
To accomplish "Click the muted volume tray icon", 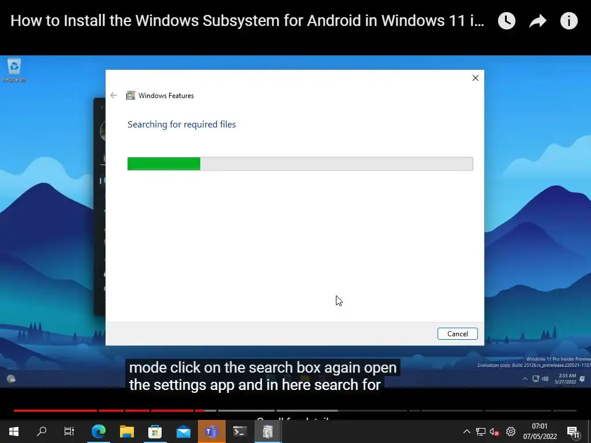I will 494,431.
